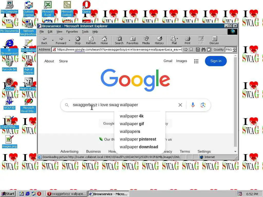Open My Computer desktop icon
Screen dimensions: 263x197
click(x=9, y=7)
